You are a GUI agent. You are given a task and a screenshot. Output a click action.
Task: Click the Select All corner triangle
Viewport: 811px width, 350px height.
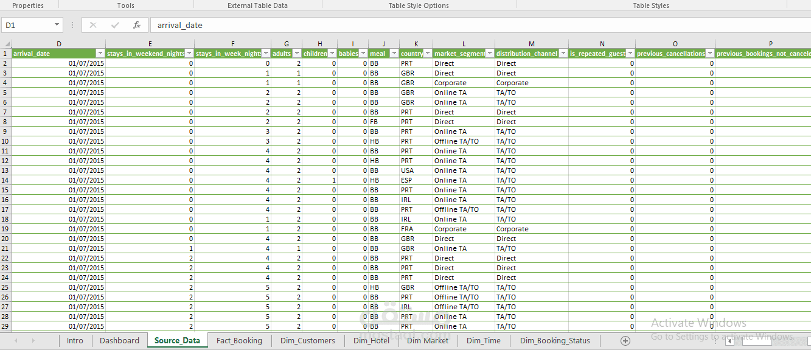click(x=6, y=44)
